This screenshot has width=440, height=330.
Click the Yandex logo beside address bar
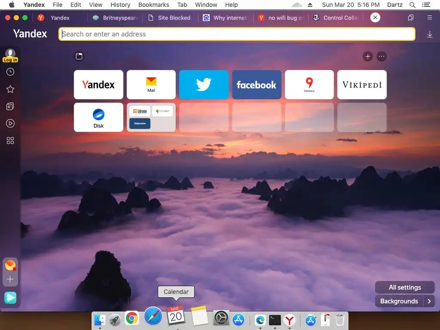point(30,34)
